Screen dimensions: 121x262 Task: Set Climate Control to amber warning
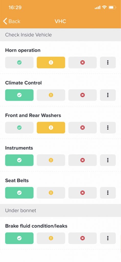coord(51,95)
